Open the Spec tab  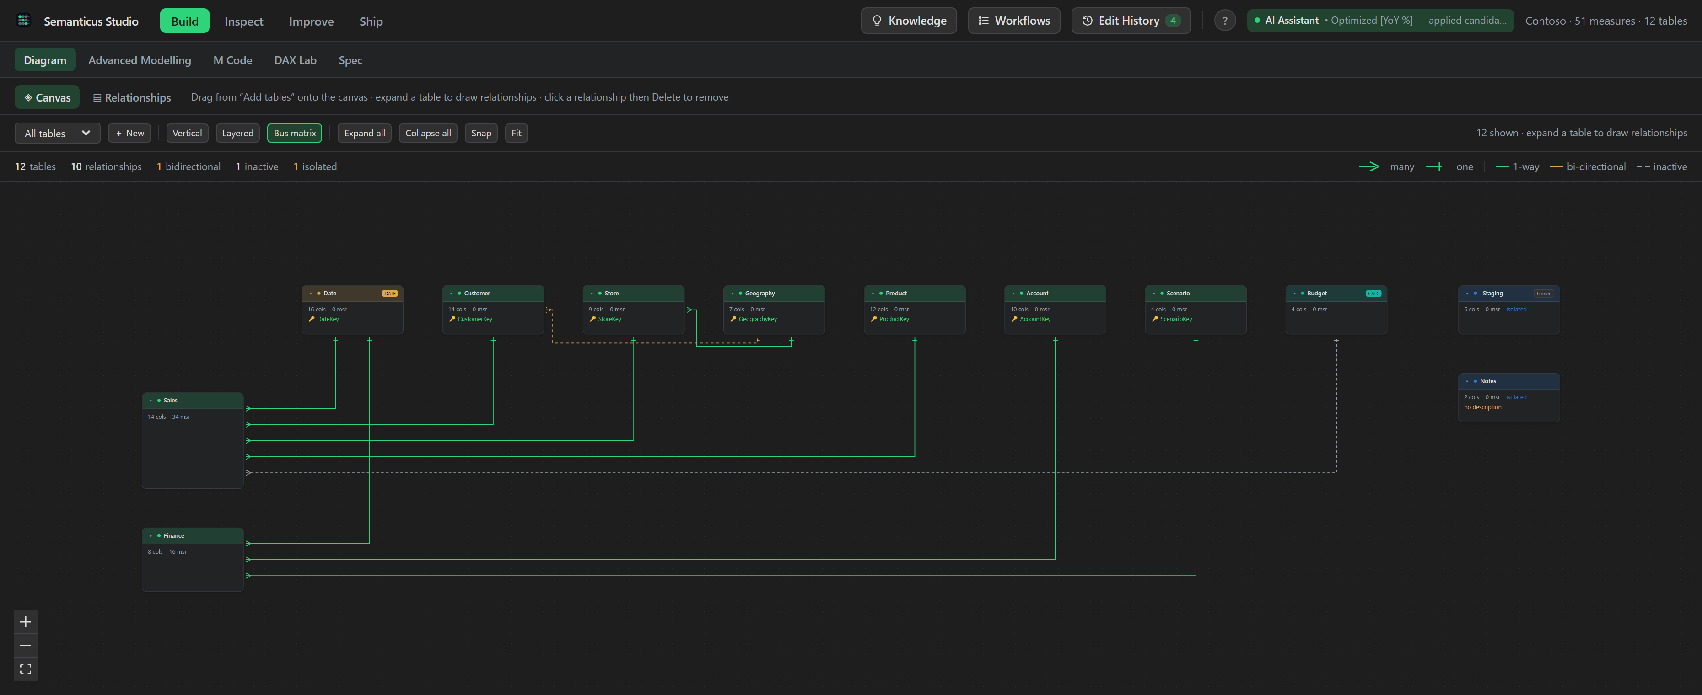(350, 60)
